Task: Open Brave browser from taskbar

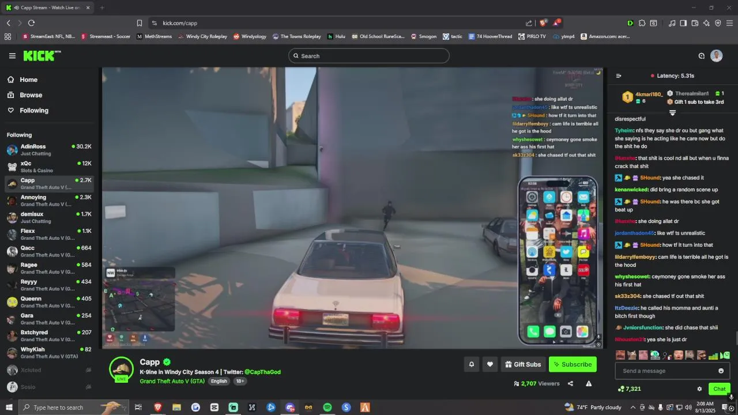Action: click(157, 408)
